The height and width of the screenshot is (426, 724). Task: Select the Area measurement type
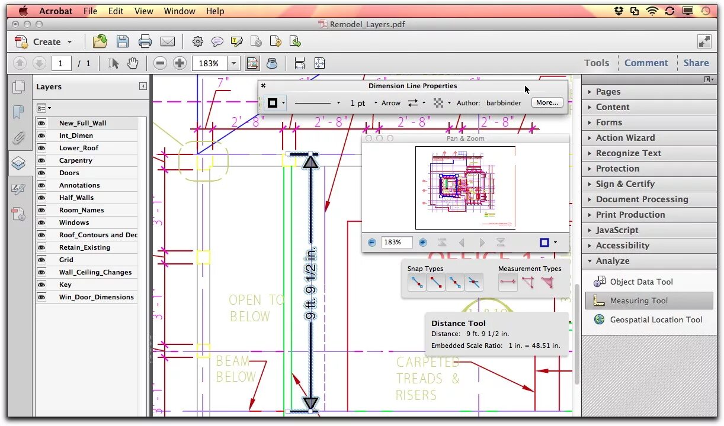547,283
